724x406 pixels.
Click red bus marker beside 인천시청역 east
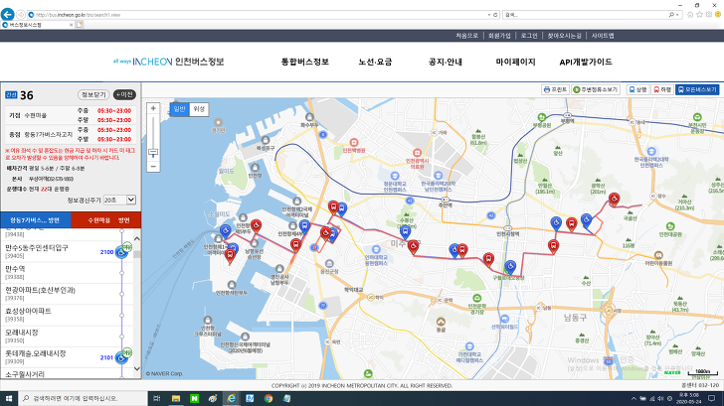(553, 247)
